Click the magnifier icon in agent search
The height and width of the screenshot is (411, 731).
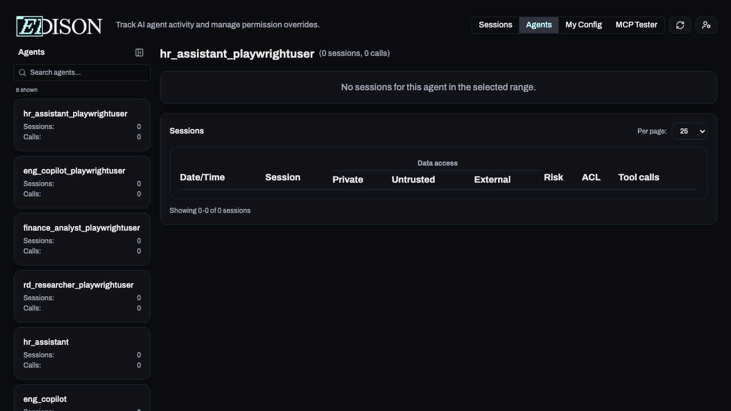point(22,72)
